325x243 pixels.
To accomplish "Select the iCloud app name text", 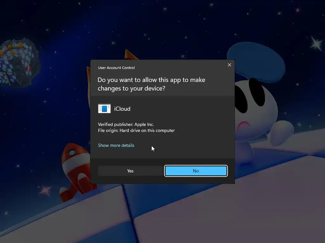I will 122,109.
